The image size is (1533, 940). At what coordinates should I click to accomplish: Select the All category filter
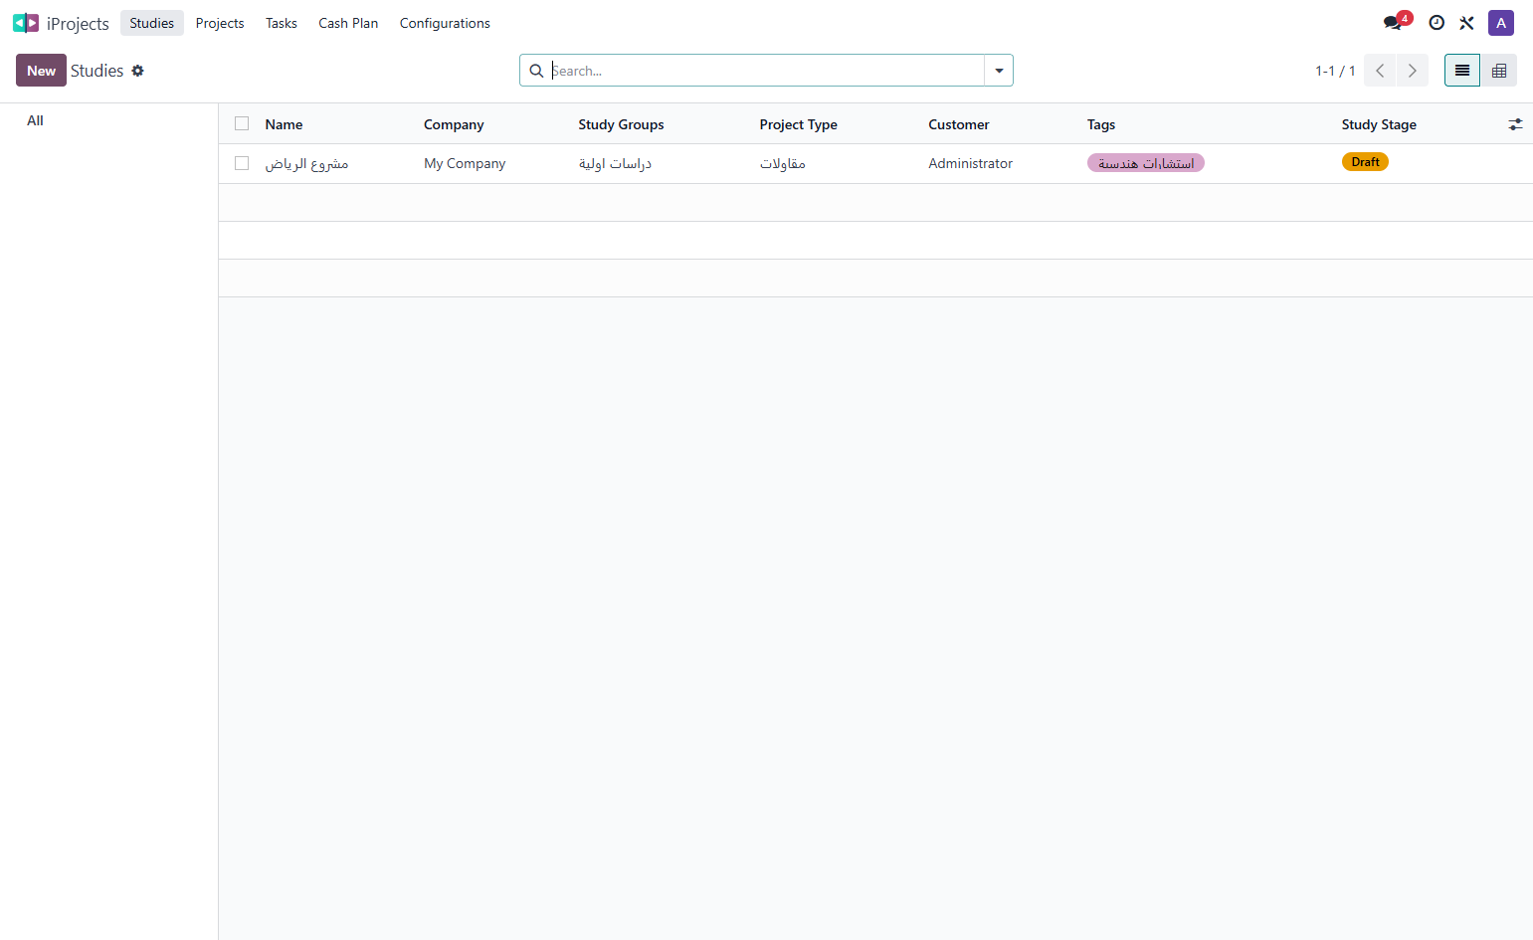click(x=36, y=120)
